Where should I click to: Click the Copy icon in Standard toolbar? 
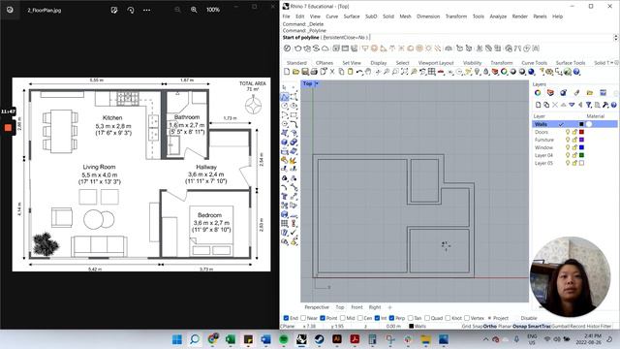(341, 72)
